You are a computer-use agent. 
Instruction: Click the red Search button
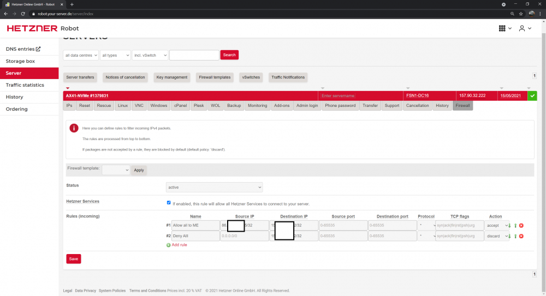[x=229, y=55]
